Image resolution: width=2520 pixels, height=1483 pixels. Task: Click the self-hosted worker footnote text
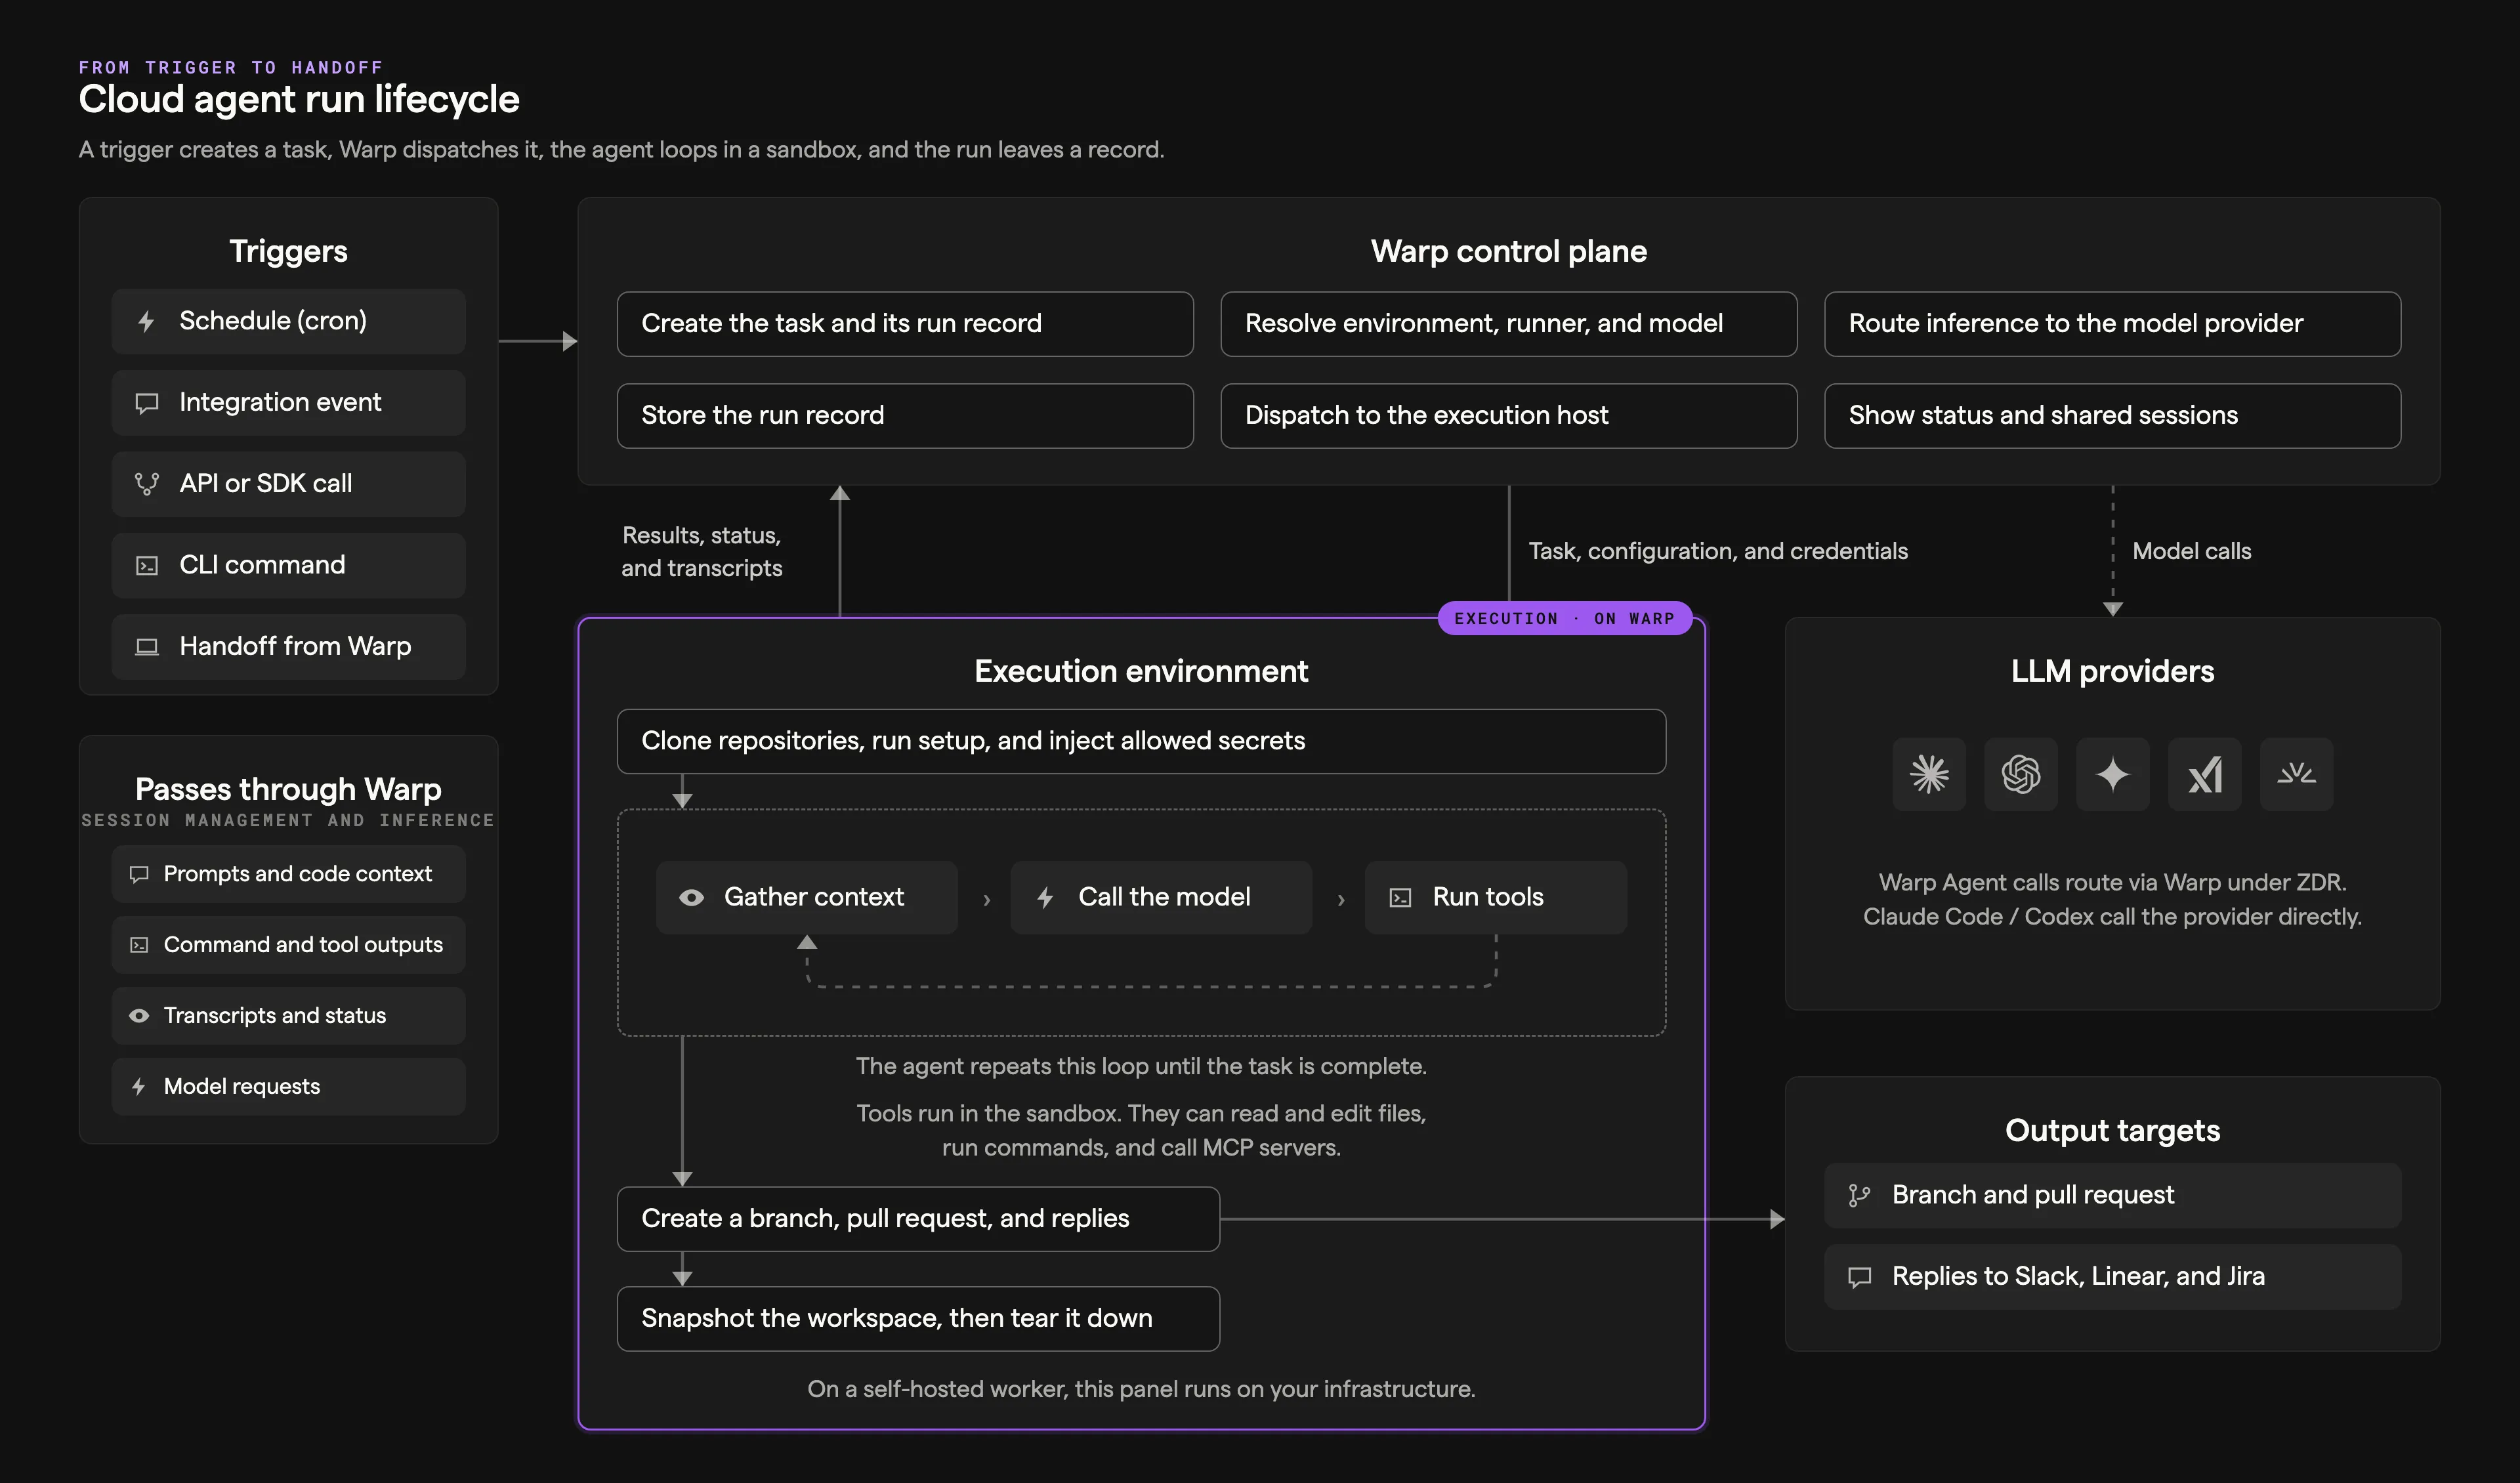coord(1141,1390)
